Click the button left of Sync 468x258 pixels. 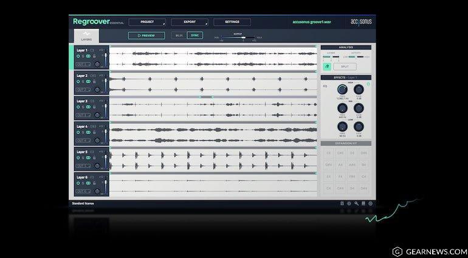179,35
